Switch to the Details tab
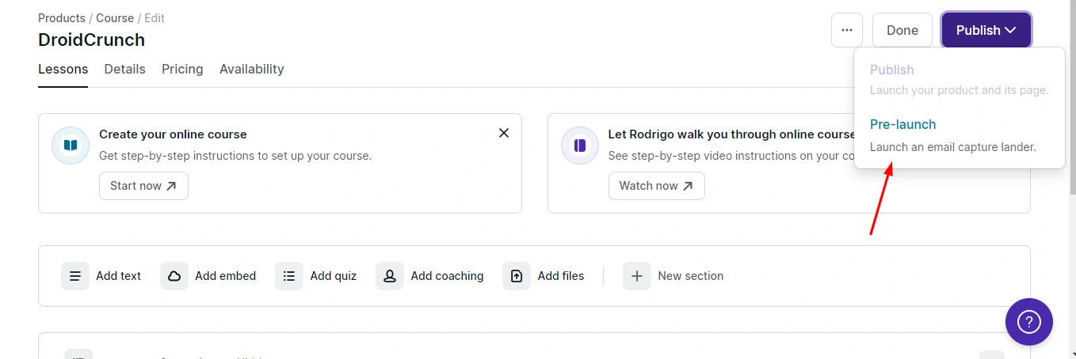1076x359 pixels. (x=124, y=70)
